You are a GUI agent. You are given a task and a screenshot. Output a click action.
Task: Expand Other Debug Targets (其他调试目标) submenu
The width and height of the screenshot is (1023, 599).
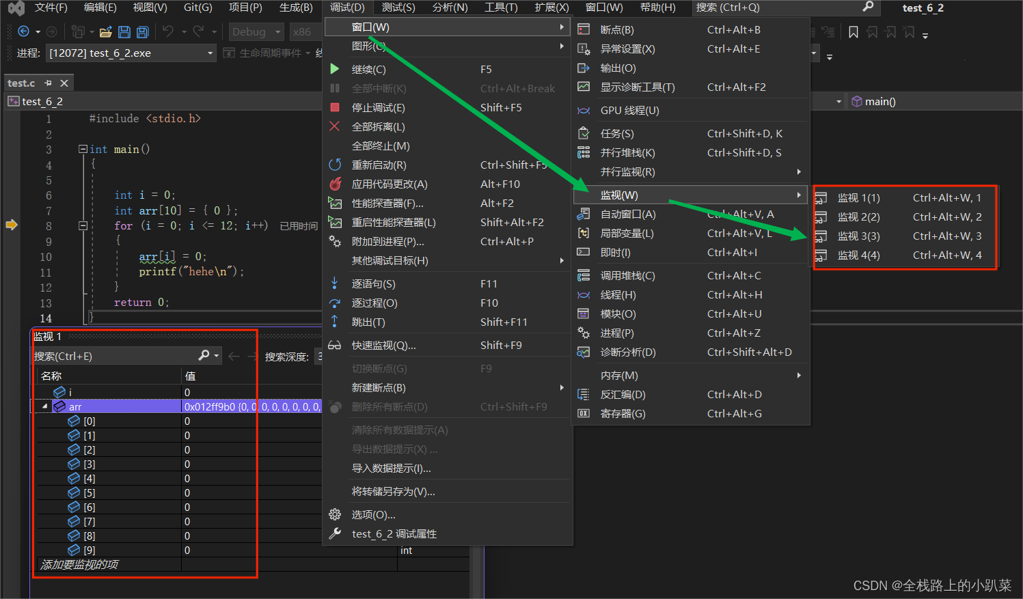pos(448,260)
